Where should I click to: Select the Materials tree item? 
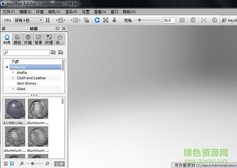(x=36, y=67)
